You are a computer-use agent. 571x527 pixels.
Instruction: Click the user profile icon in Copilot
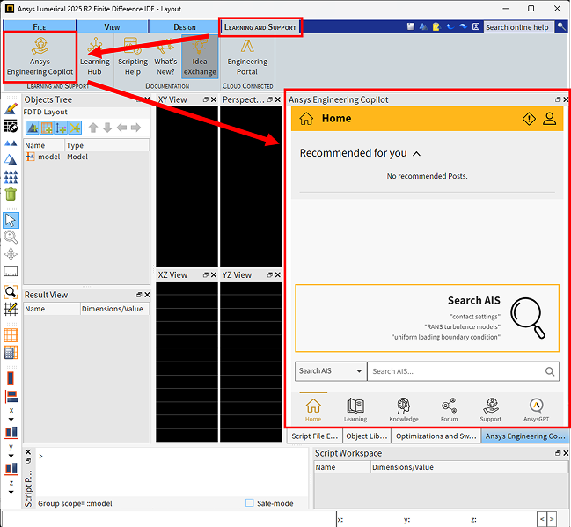549,119
